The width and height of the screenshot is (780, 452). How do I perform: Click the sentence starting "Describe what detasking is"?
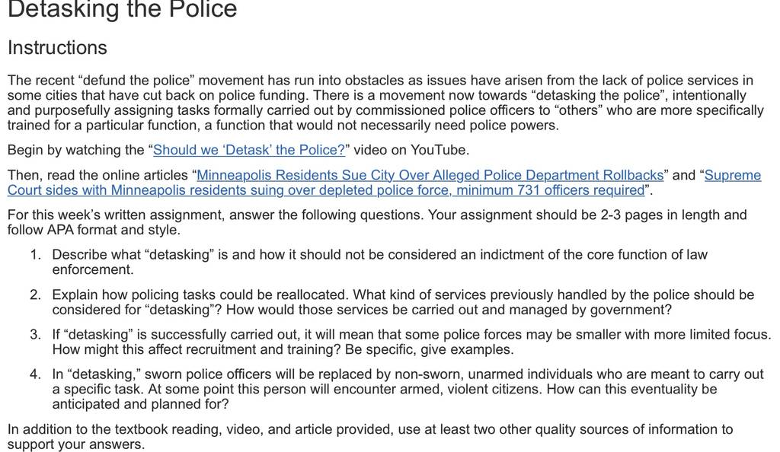pyautogui.click(x=379, y=263)
